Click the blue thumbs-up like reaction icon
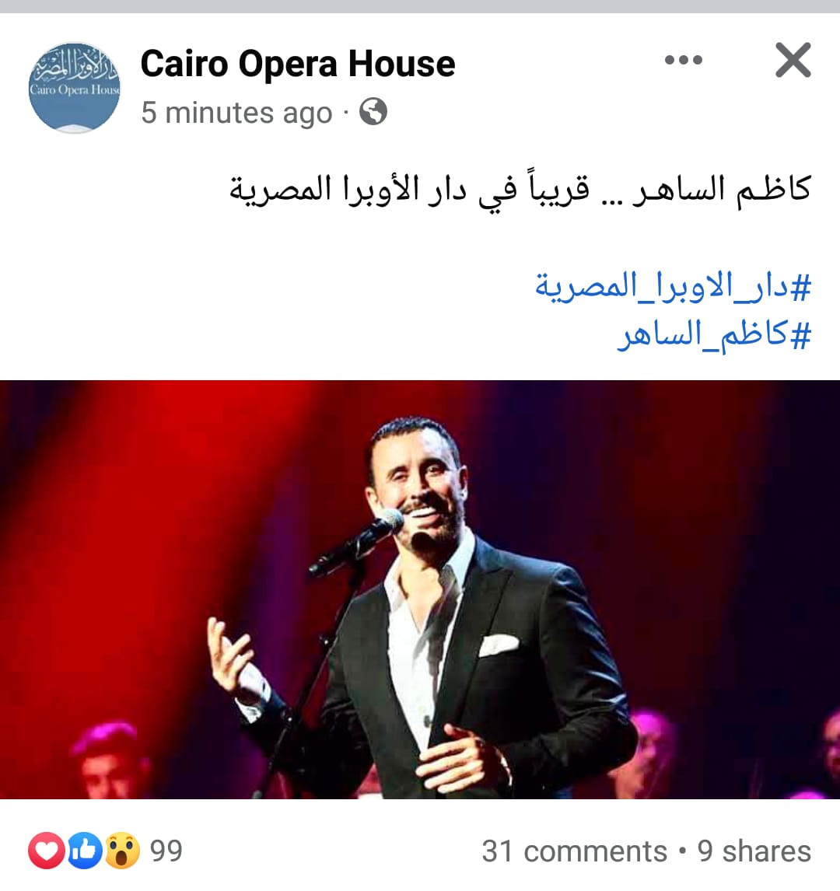Image resolution: width=840 pixels, height=891 pixels. coord(85,851)
